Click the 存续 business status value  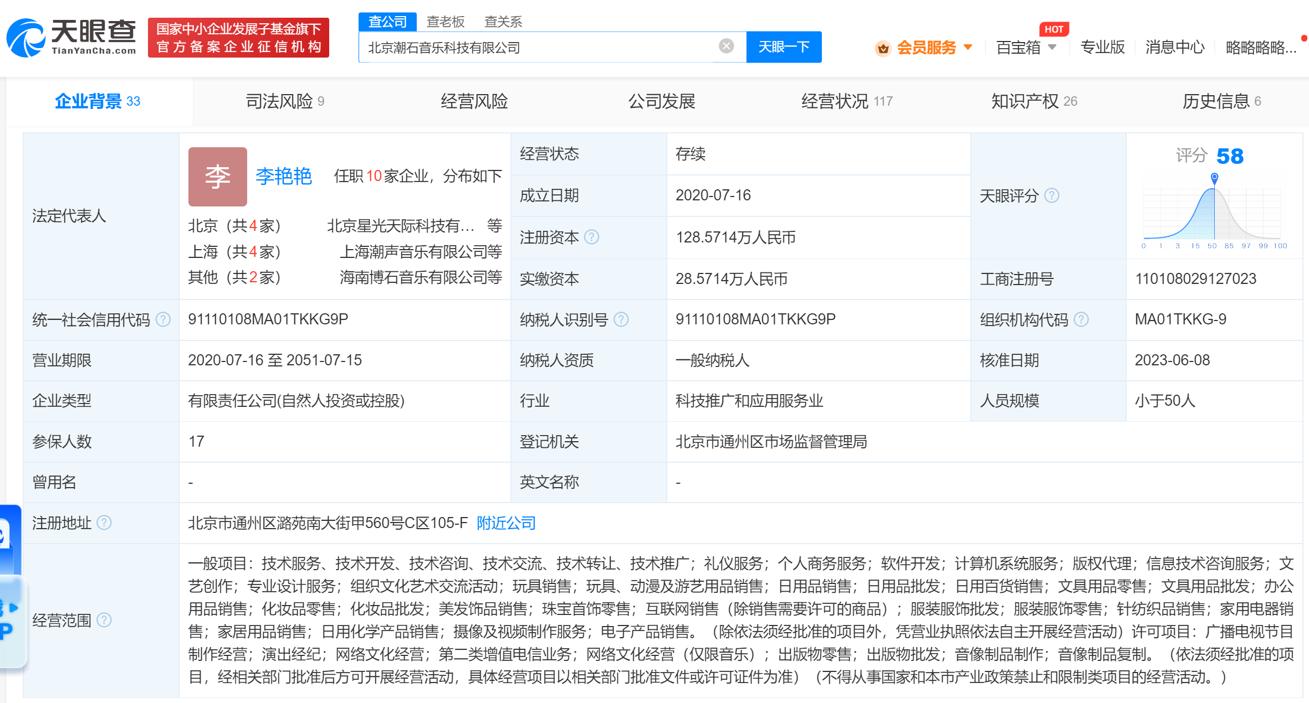point(690,154)
